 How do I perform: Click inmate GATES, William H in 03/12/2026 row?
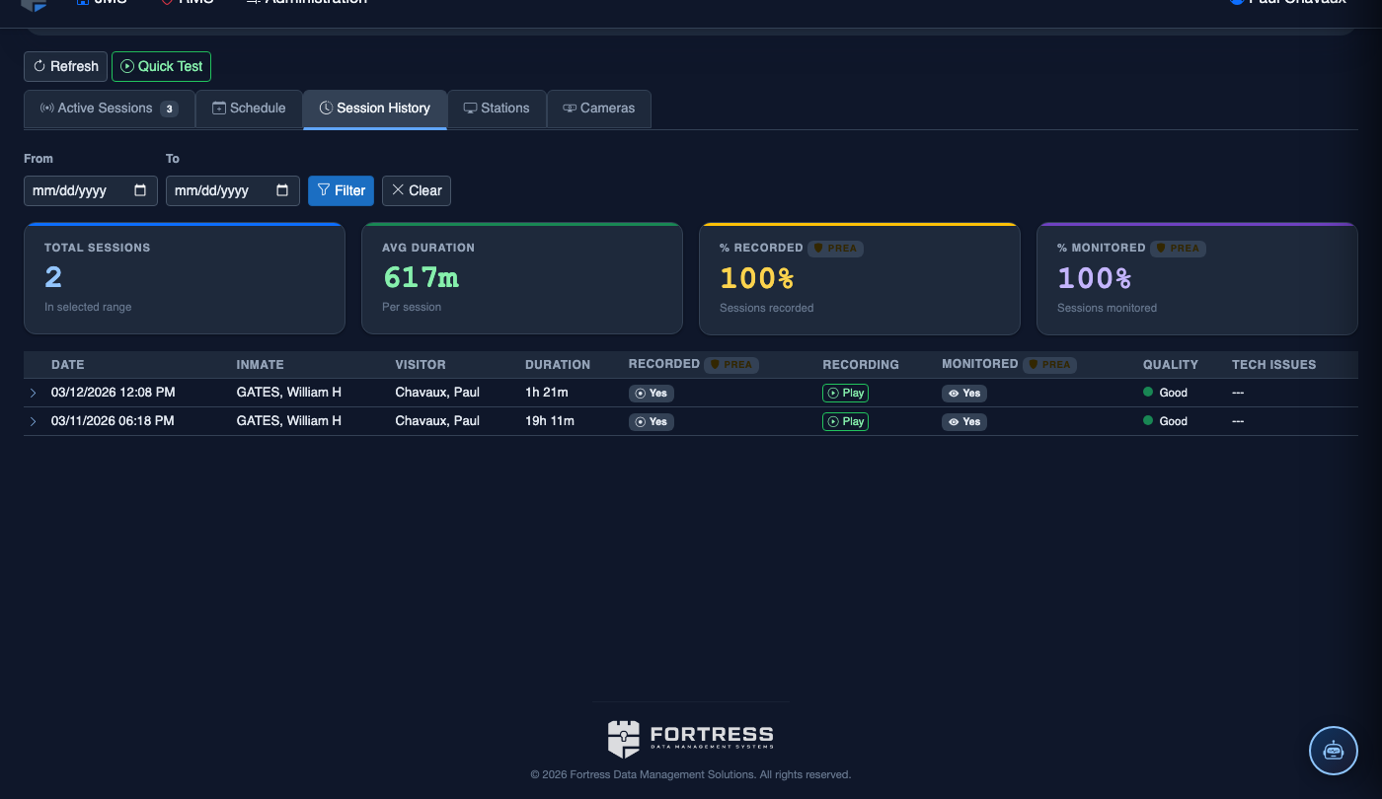289,393
